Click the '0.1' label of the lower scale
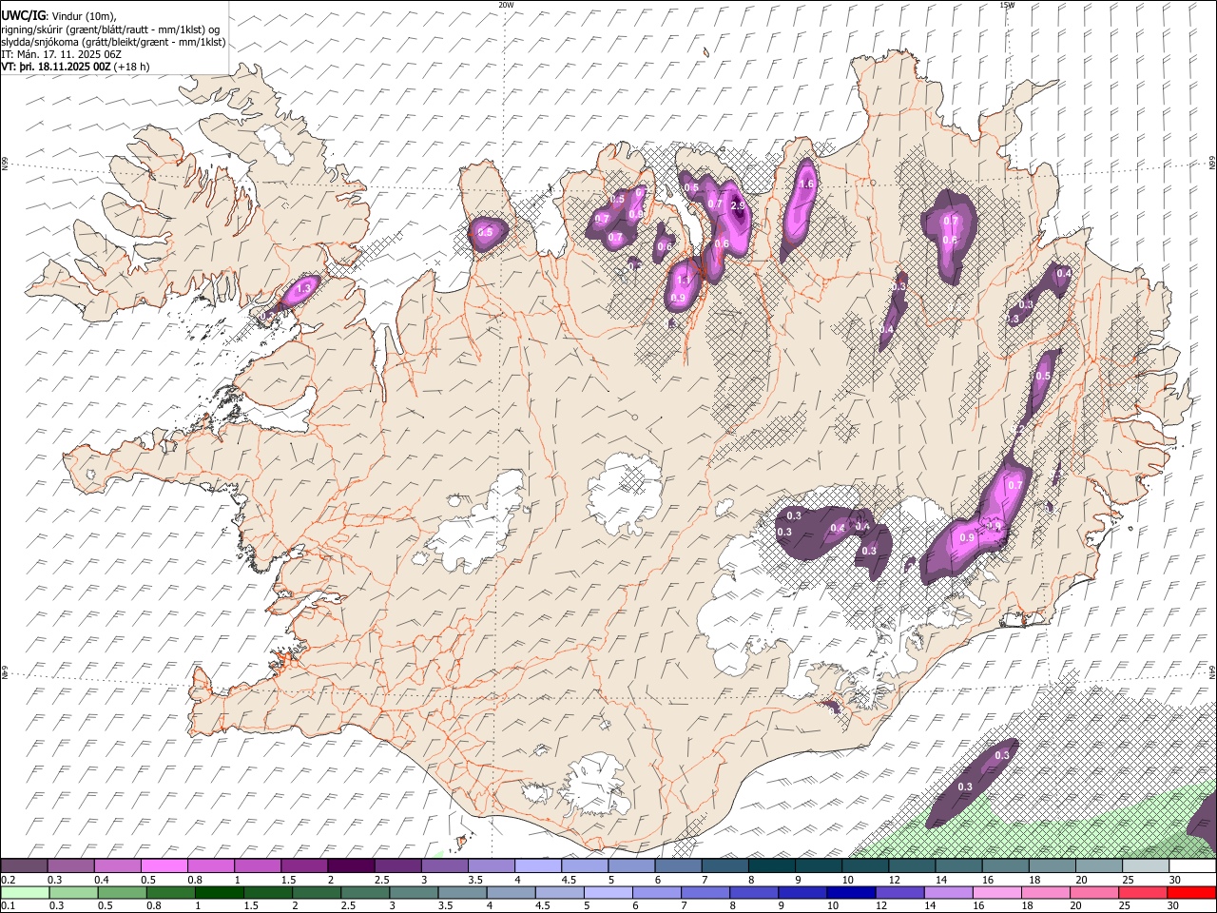Image resolution: width=1217 pixels, height=913 pixels. coord(8,905)
